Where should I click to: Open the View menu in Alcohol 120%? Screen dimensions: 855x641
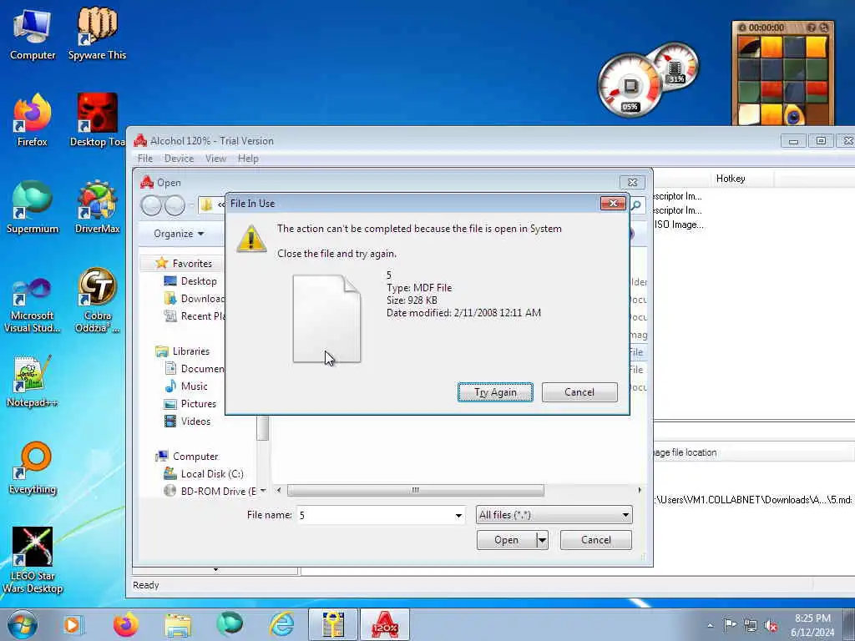coord(215,158)
